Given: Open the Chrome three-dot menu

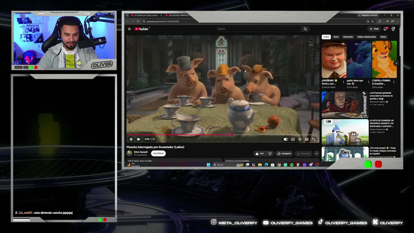Looking at the screenshot, I should (398, 21).
